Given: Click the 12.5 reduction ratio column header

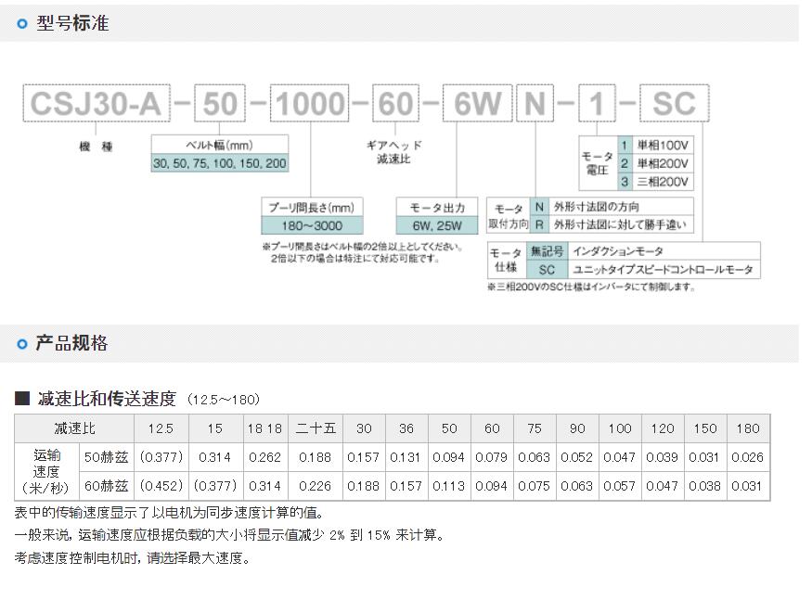Looking at the screenshot, I should (161, 428).
